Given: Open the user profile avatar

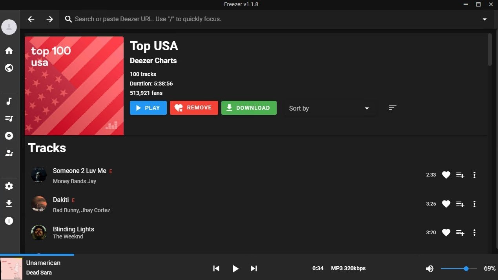Looking at the screenshot, I should [x=9, y=27].
